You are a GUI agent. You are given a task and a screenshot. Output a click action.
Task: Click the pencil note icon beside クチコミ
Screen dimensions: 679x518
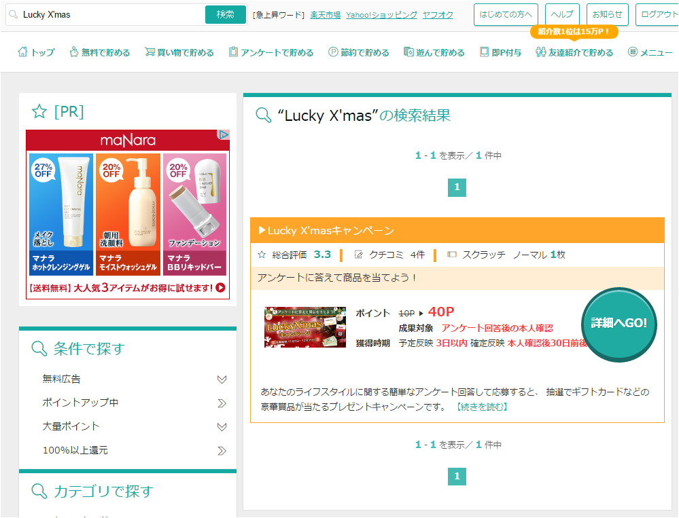pyautogui.click(x=358, y=255)
